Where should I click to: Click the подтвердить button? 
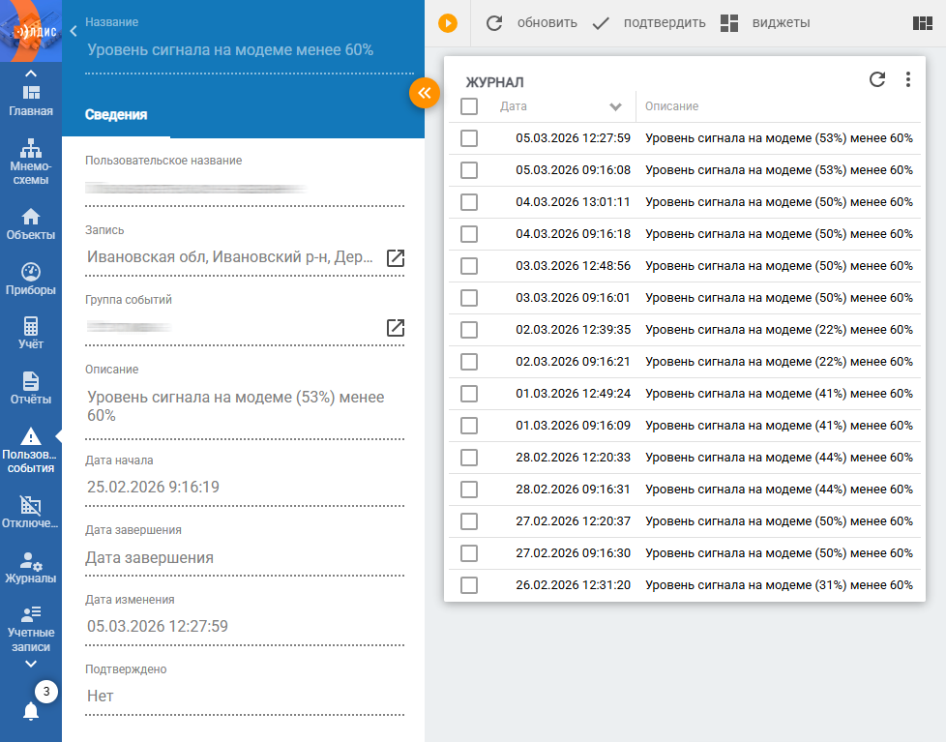[x=648, y=23]
